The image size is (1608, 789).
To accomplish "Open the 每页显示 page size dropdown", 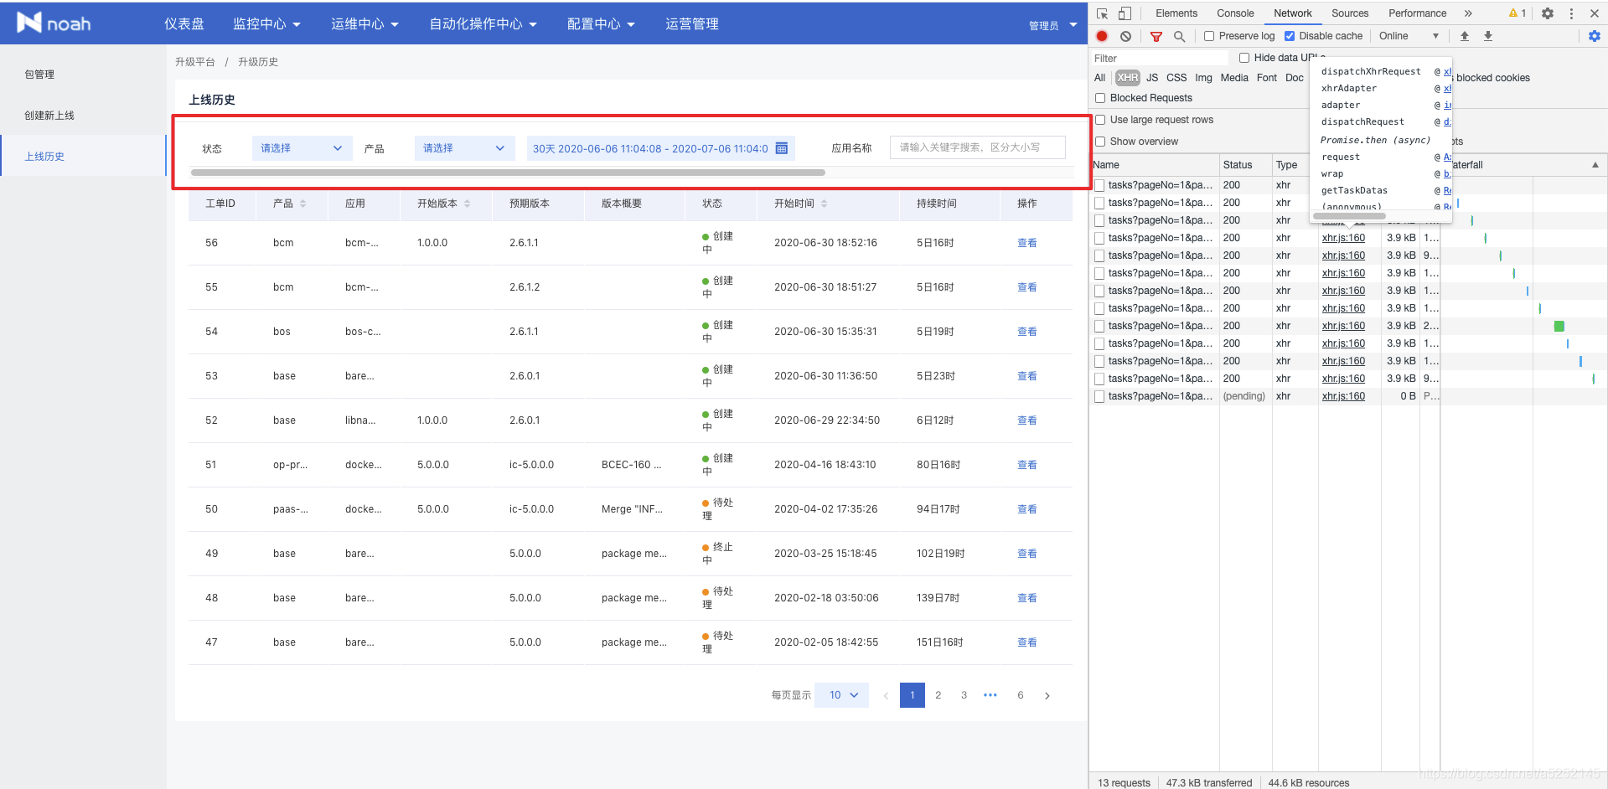I will tap(843, 695).
